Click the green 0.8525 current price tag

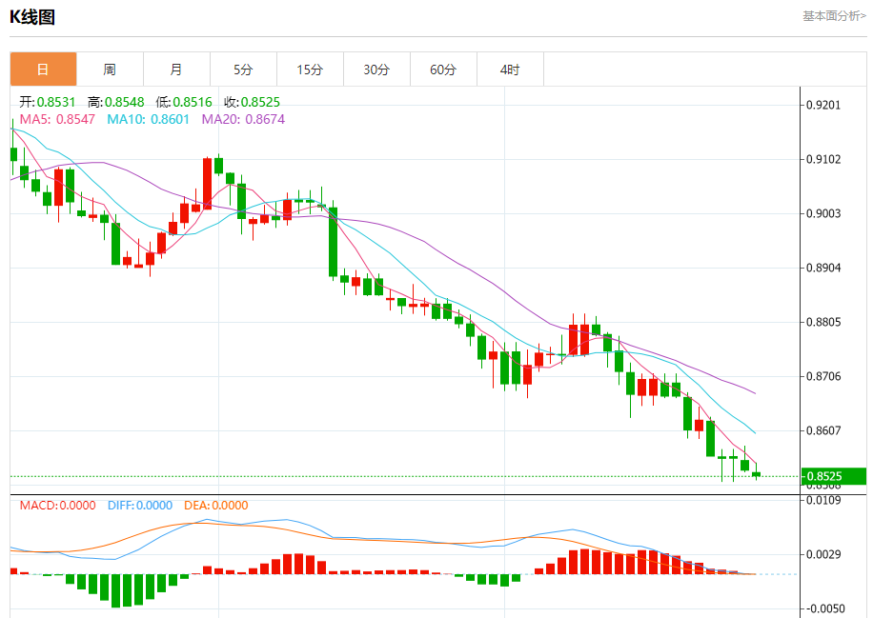coord(834,476)
